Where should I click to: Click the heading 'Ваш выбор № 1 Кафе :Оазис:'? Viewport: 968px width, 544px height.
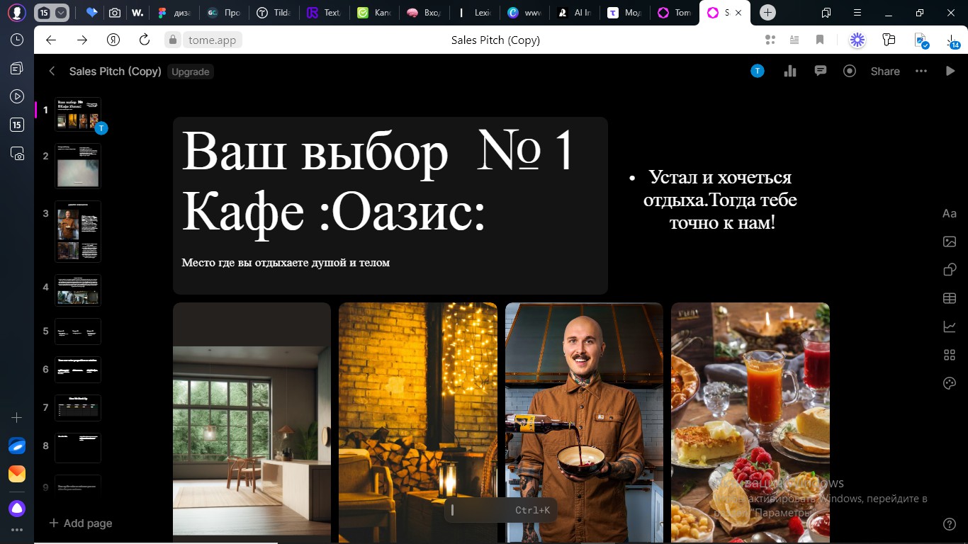(378, 182)
